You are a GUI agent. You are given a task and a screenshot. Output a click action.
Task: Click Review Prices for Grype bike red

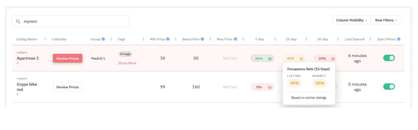pos(68,87)
